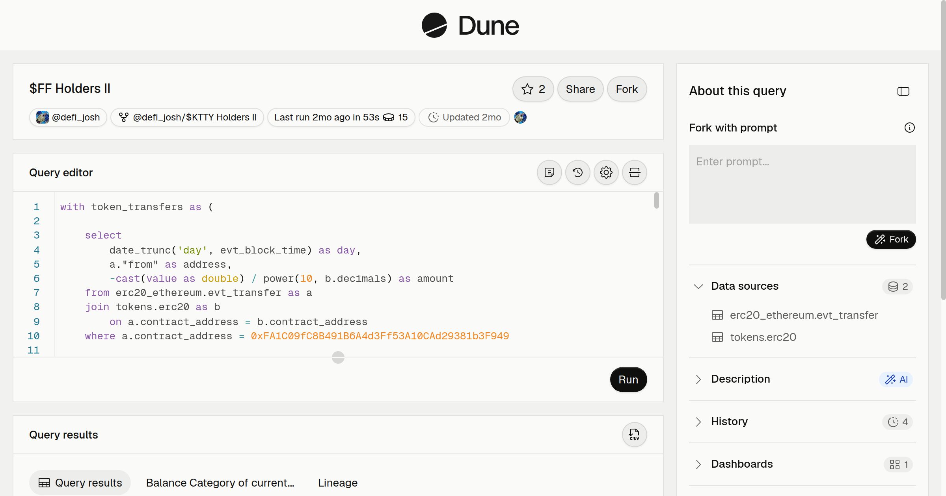The image size is (946, 496).
Task: Click the editor resize handle
Action: (x=338, y=357)
